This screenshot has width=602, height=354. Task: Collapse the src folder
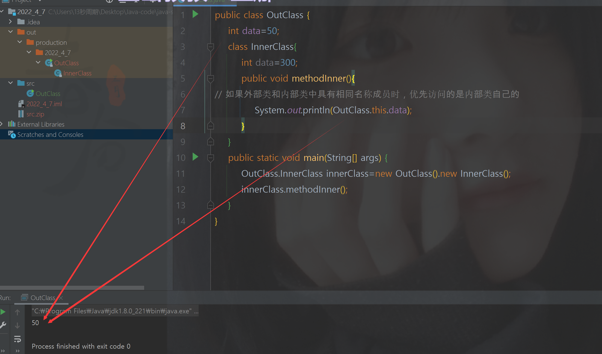pyautogui.click(x=10, y=83)
